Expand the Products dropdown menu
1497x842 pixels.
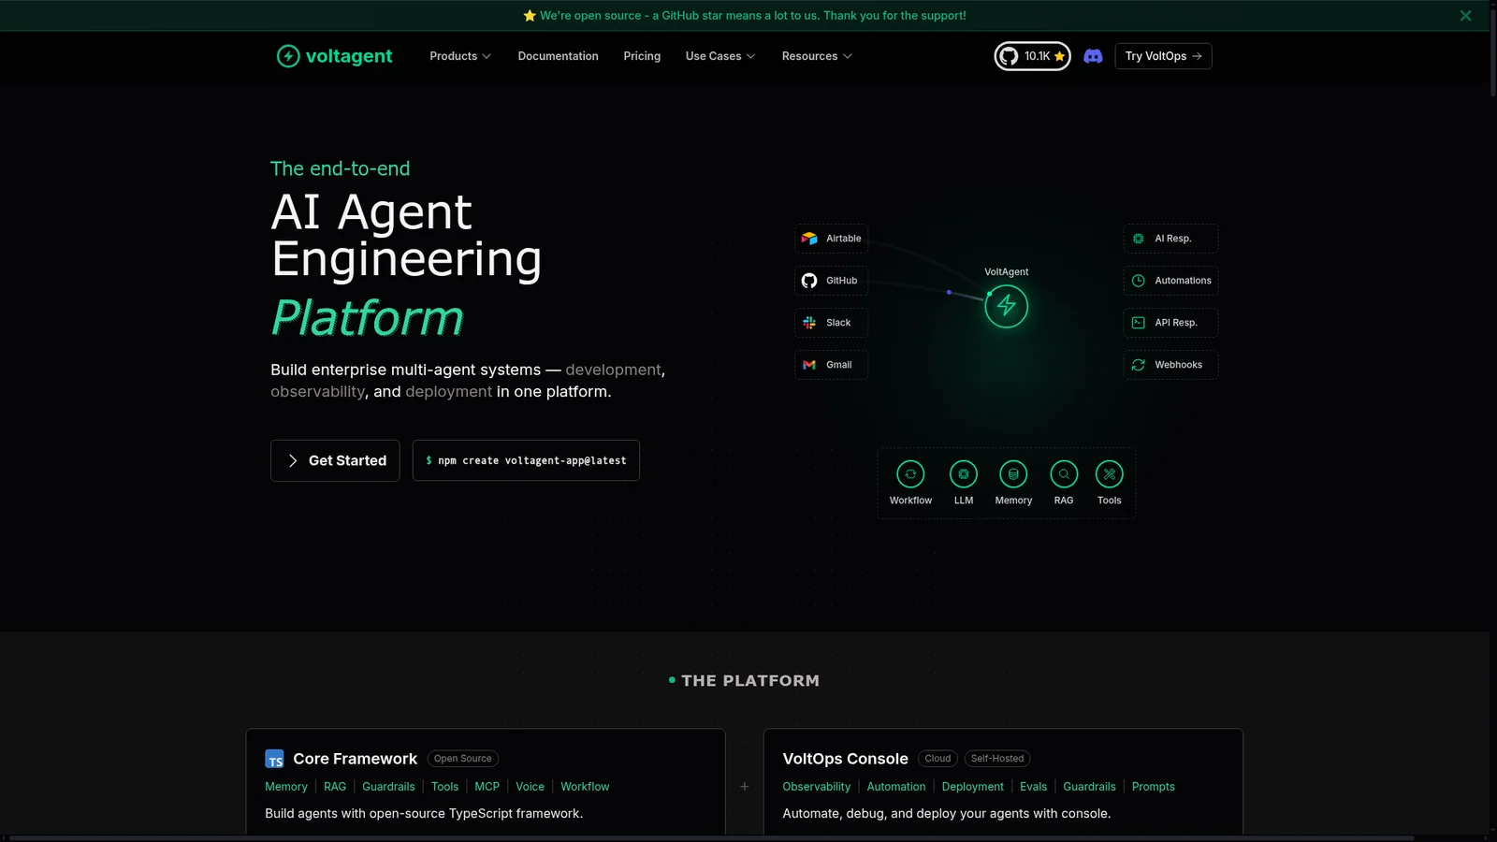point(460,56)
